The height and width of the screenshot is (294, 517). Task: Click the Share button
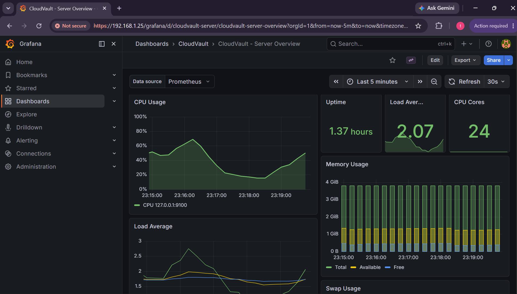494,60
